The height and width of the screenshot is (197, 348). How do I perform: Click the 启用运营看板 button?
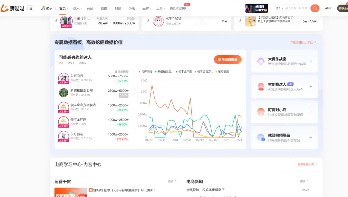[x=228, y=60]
